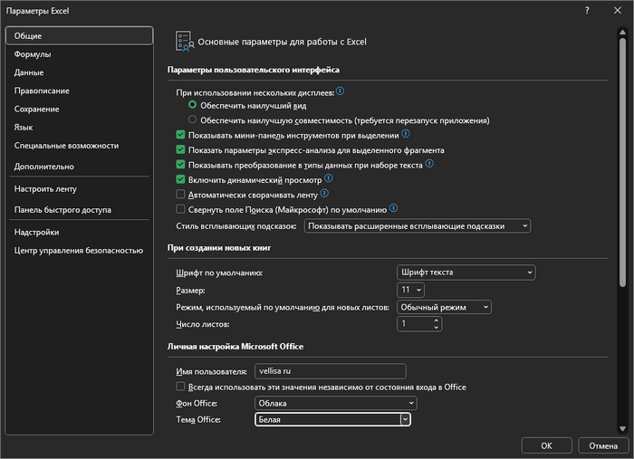634x459 pixels.
Task: Click the Excel options icon in the header
Action: point(184,42)
